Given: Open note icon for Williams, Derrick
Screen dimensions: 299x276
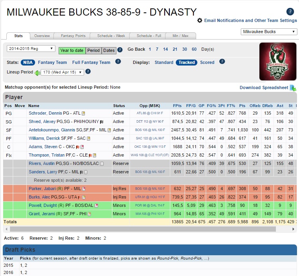Looking at the screenshot, I should click(89, 139).
